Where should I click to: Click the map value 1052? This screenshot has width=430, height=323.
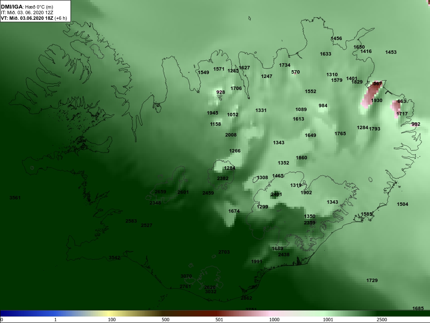point(233,115)
